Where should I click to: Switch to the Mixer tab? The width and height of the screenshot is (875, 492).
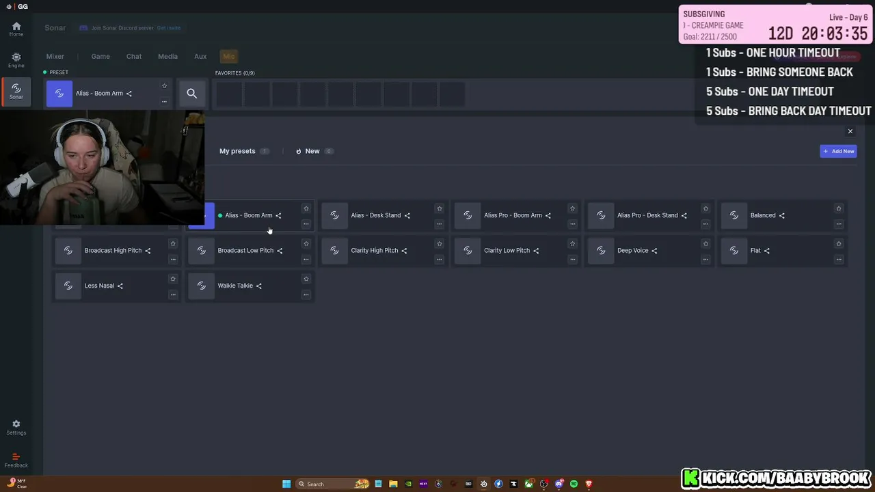(x=55, y=57)
